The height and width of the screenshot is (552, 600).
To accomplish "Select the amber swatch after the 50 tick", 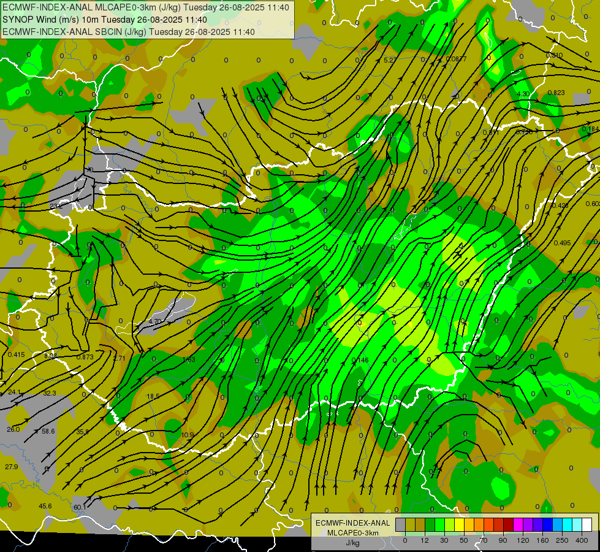I will (x=469, y=524).
